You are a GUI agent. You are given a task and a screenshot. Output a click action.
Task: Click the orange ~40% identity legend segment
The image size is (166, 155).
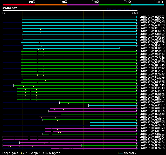[51, 5]
